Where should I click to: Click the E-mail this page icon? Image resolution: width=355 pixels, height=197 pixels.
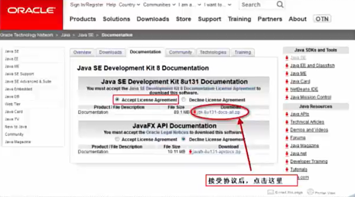click(x=271, y=192)
